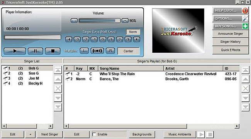Remove selected singer with X icon
Image resolution: width=251 pixels, height=139 pixels.
click(58, 89)
